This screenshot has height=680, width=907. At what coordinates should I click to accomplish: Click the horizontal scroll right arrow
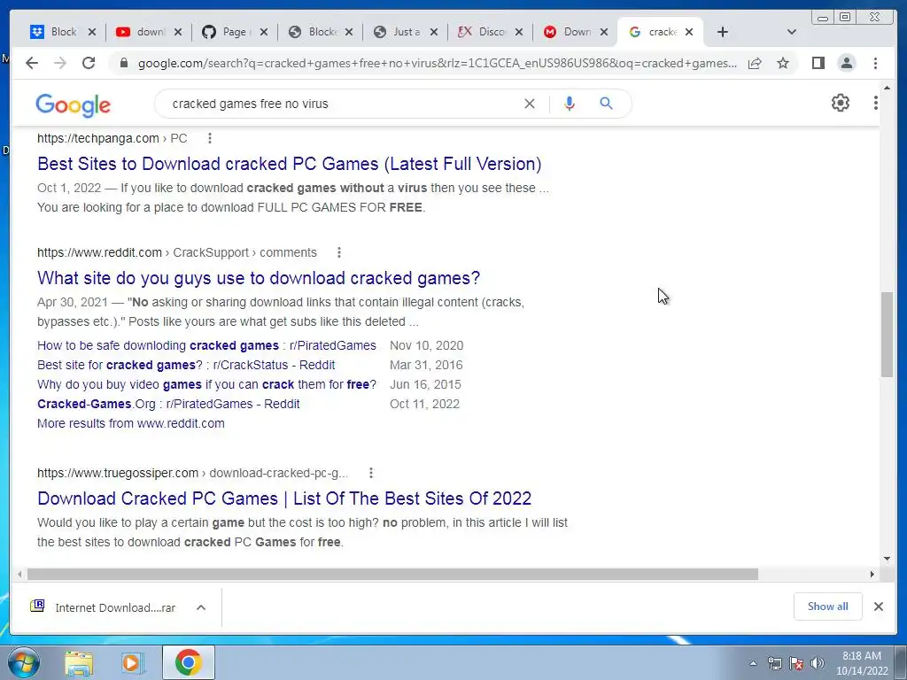pos(872,574)
